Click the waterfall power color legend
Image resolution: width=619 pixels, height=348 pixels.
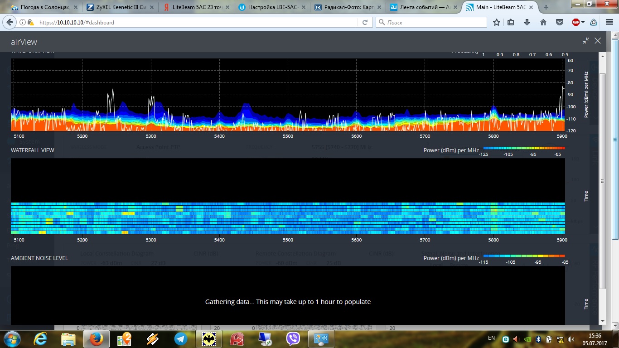(x=524, y=148)
